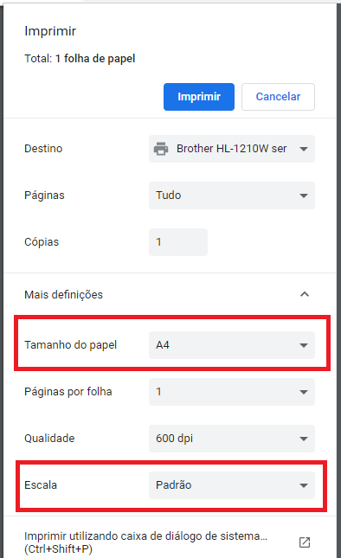Click the Imprimir dialog heading
341x558 pixels.
(50, 31)
